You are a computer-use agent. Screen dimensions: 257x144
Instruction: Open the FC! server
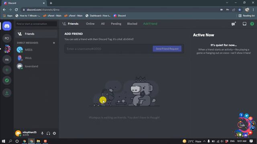click(x=7, y=38)
